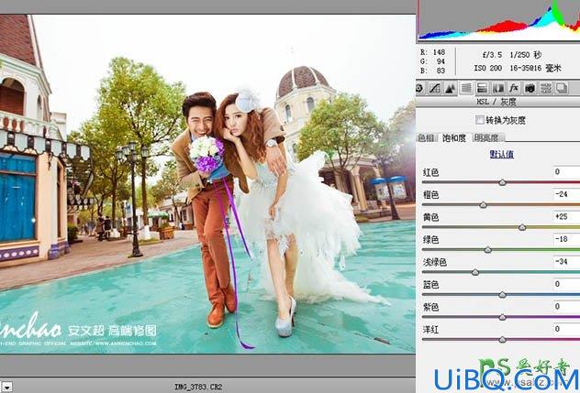The image size is (580, 393).
Task: Click the 洋红 value field showing 0
Action: tap(566, 329)
